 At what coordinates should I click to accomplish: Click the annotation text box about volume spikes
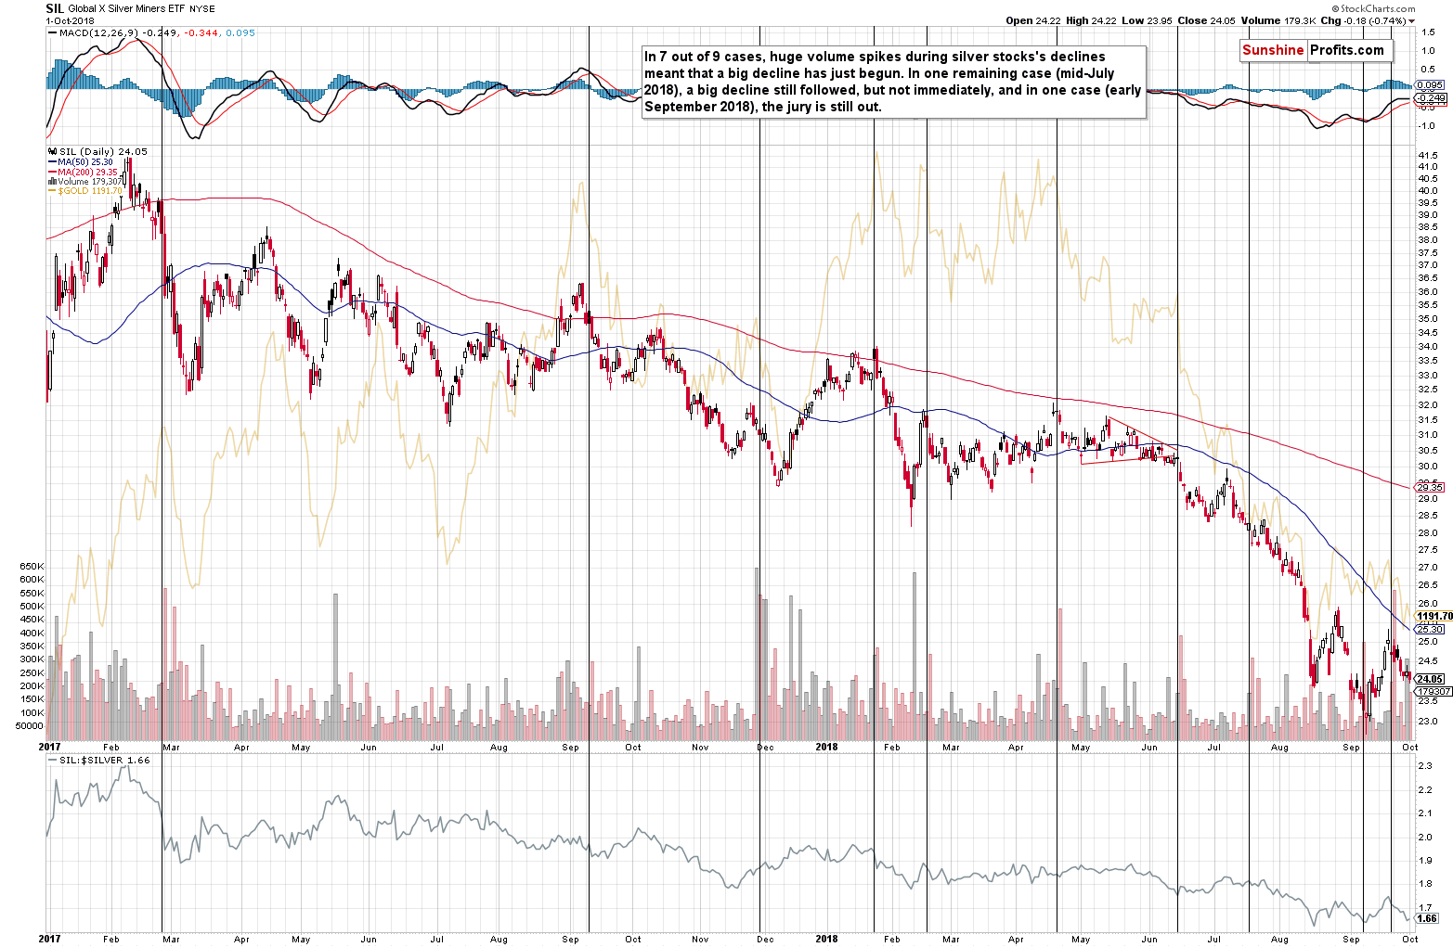(893, 81)
